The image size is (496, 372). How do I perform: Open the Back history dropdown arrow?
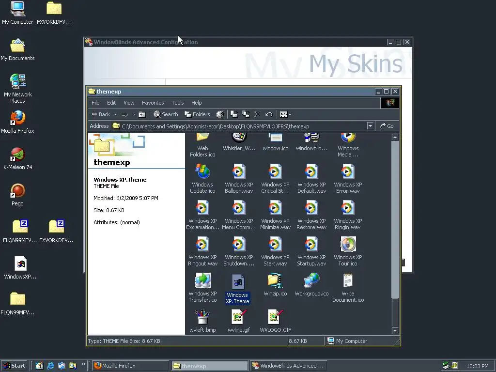(115, 114)
